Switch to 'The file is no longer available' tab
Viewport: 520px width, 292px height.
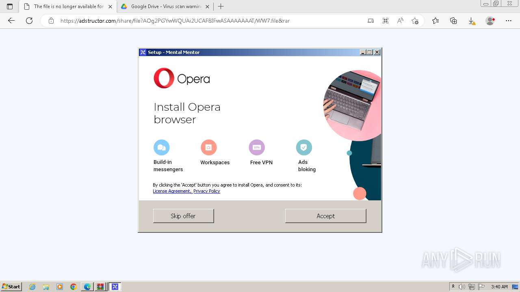pyautogui.click(x=68, y=6)
